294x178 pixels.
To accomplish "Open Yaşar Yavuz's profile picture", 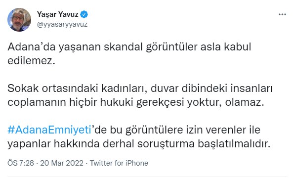I will point(19,20).
